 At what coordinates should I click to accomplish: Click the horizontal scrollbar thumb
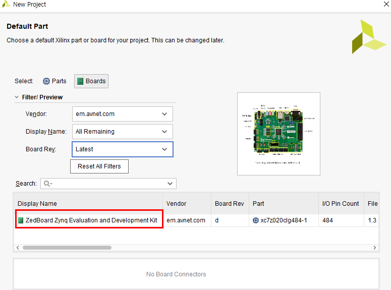pos(67,248)
